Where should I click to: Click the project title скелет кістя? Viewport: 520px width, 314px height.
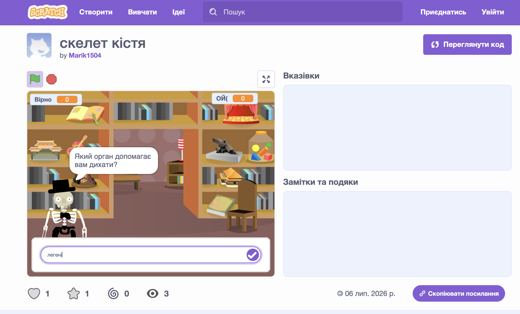coord(103,43)
